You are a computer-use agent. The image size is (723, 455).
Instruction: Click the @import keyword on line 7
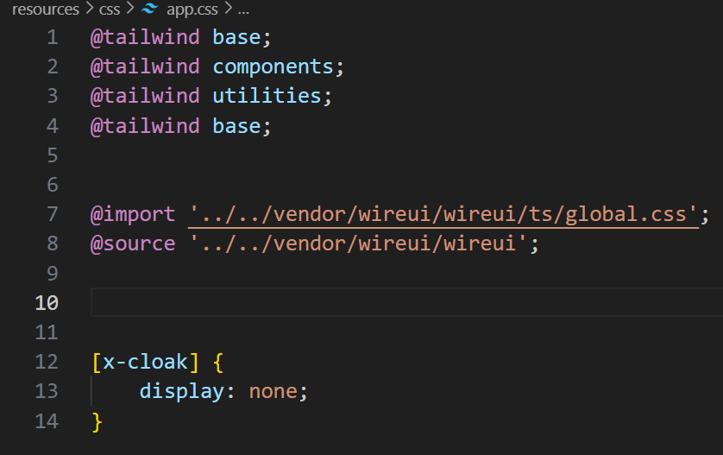[x=133, y=214]
